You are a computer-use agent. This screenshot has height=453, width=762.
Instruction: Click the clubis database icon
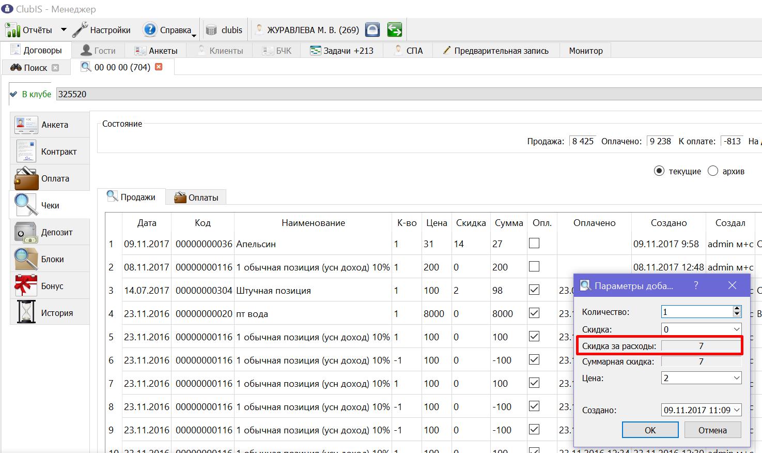pos(211,30)
